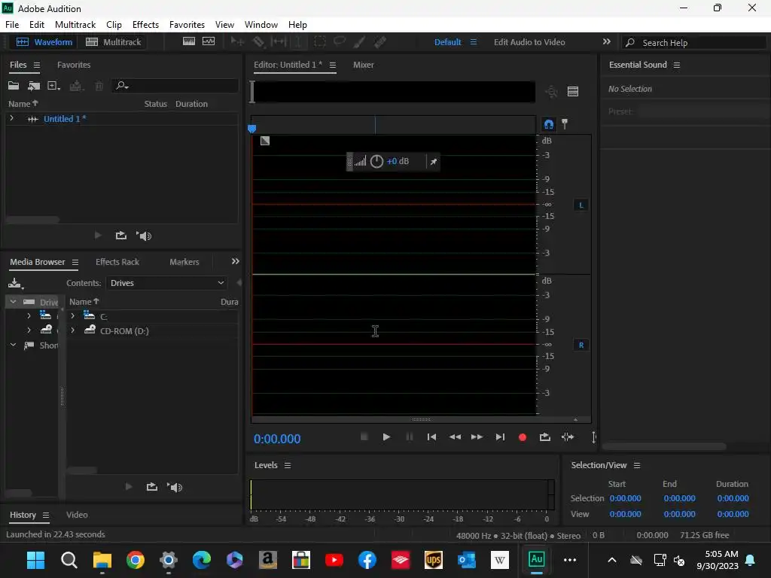Screen dimensions: 771x578
Task: Toggle Auto-play in Media Browser
Action: [175, 487]
